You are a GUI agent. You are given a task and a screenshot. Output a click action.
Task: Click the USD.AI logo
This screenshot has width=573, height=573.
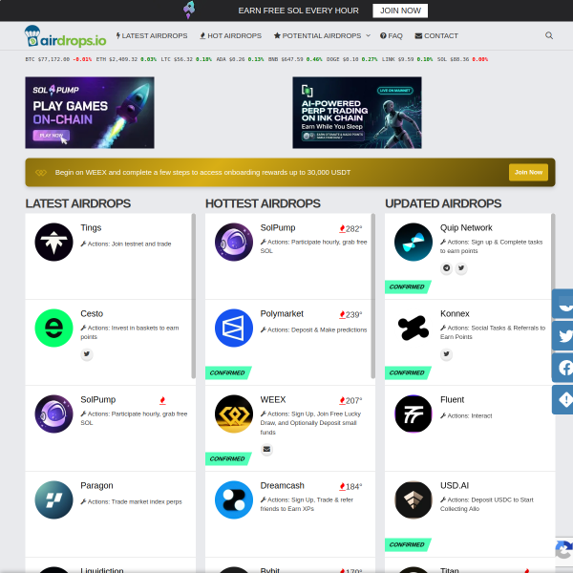pos(414,499)
